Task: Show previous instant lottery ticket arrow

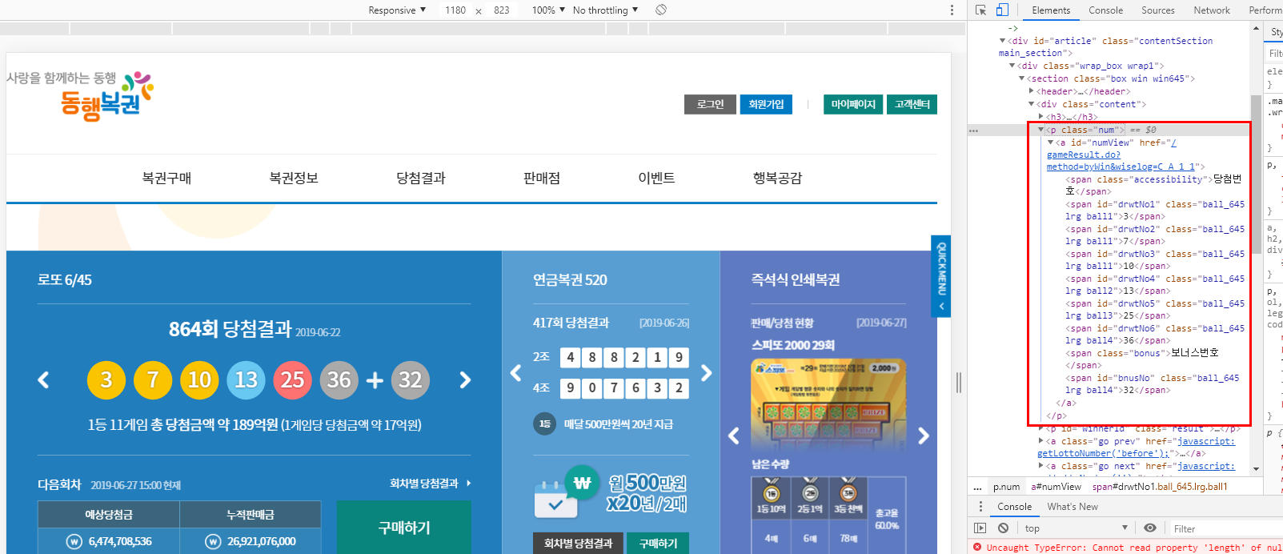Action: (x=734, y=436)
